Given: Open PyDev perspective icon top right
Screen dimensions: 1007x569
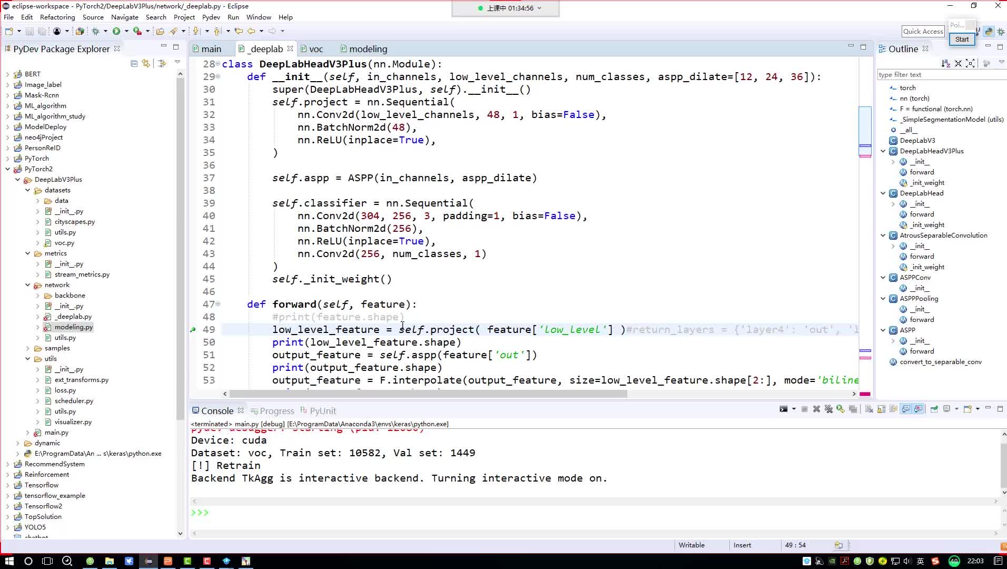Looking at the screenshot, I should (x=989, y=32).
